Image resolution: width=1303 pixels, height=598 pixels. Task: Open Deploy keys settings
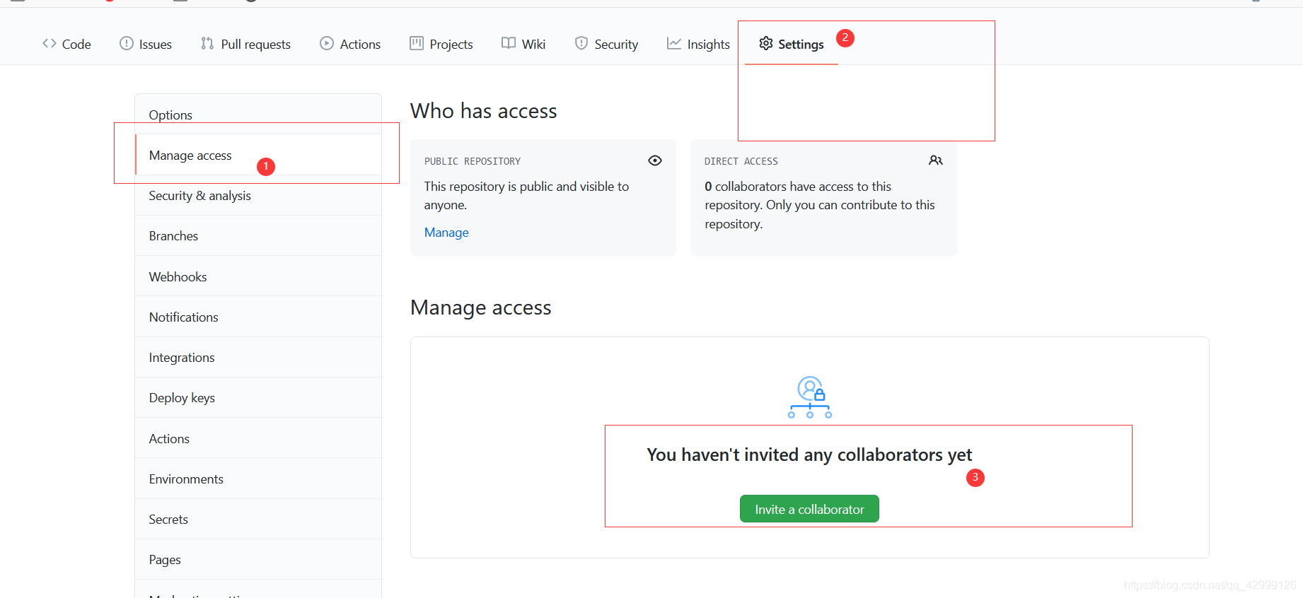258,397
